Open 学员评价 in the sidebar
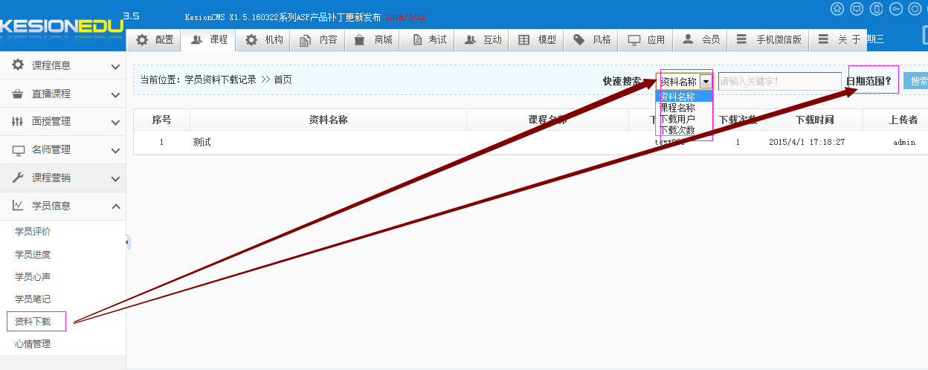This screenshot has width=928, height=370. coord(33,232)
